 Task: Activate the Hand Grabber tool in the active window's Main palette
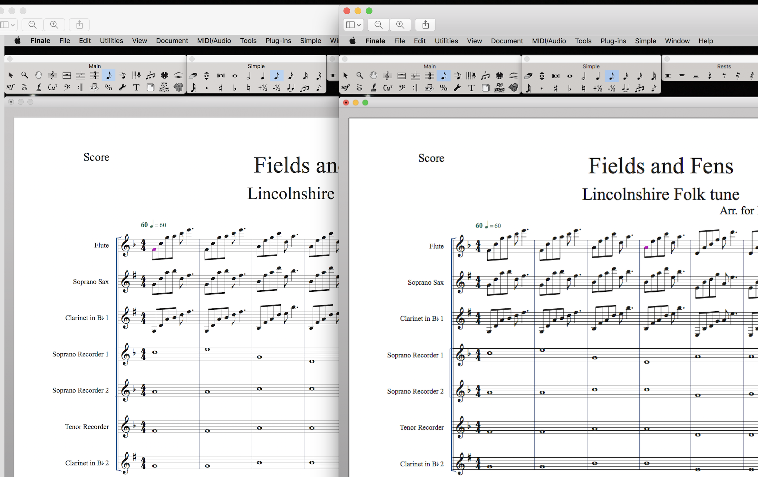click(x=374, y=76)
